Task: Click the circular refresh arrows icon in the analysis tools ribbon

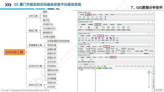Action: [x=114, y=38]
